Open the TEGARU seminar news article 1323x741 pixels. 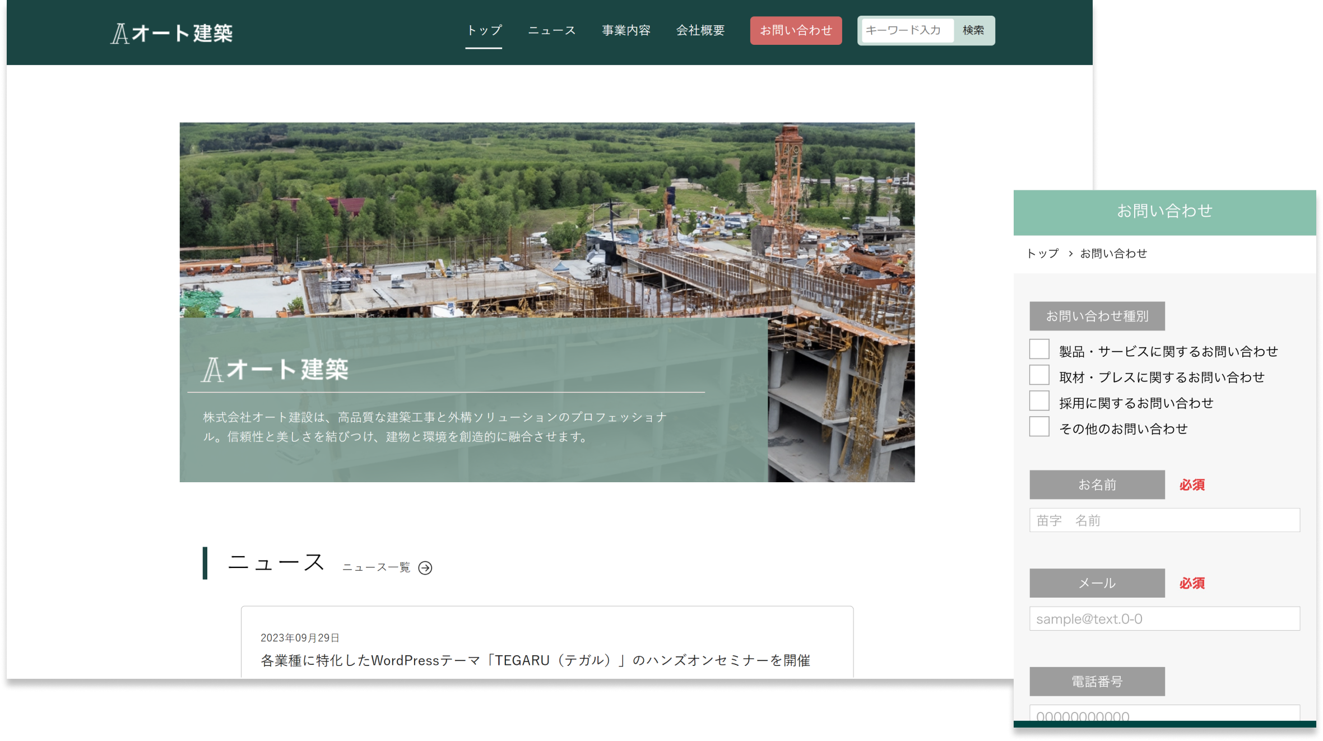(x=535, y=660)
